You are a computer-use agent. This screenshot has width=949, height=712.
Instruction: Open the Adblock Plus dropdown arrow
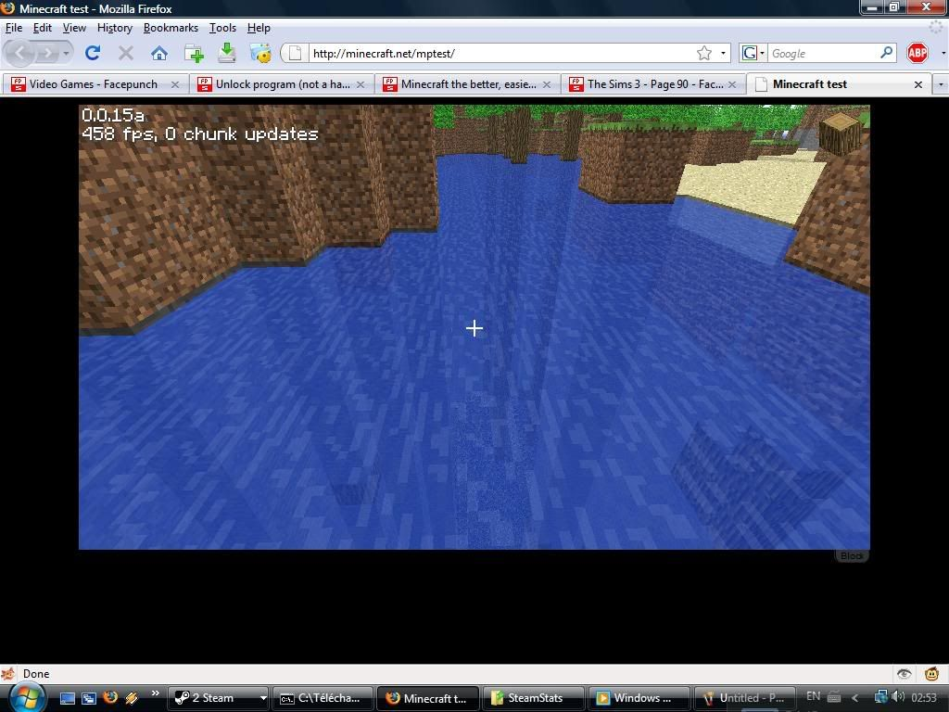click(943, 53)
